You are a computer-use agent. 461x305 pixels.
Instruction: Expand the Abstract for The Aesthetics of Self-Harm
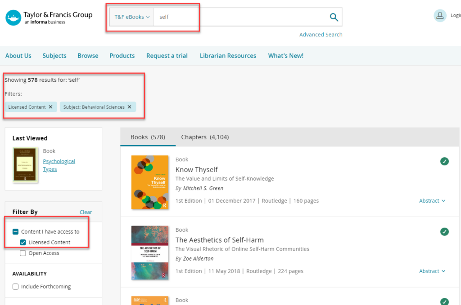[432, 271]
